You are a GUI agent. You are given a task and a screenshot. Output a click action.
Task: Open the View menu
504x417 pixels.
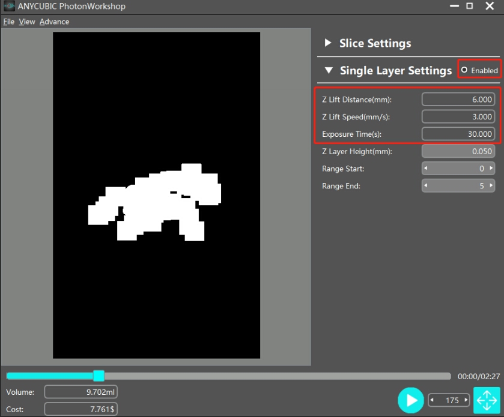point(26,22)
